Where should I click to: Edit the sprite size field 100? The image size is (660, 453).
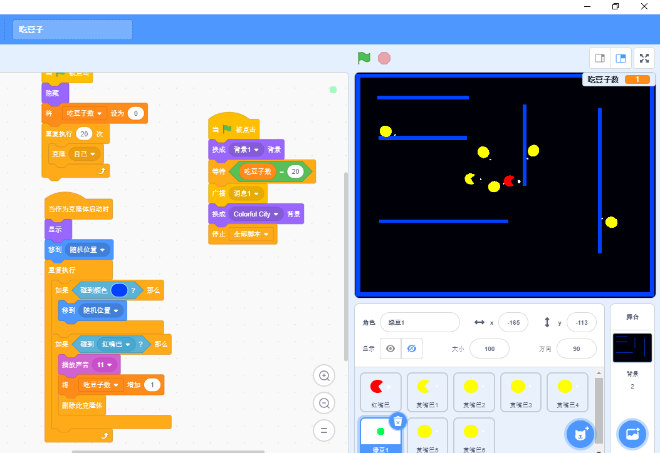pos(490,349)
